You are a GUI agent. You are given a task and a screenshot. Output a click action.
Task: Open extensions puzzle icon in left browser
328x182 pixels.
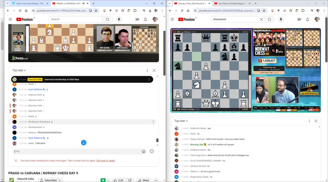(135, 11)
